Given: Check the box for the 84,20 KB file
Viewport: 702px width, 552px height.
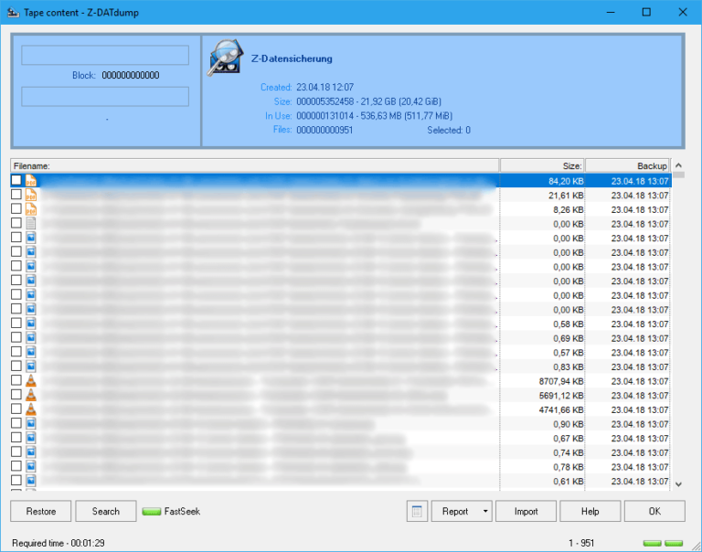Looking at the screenshot, I should 16,180.
